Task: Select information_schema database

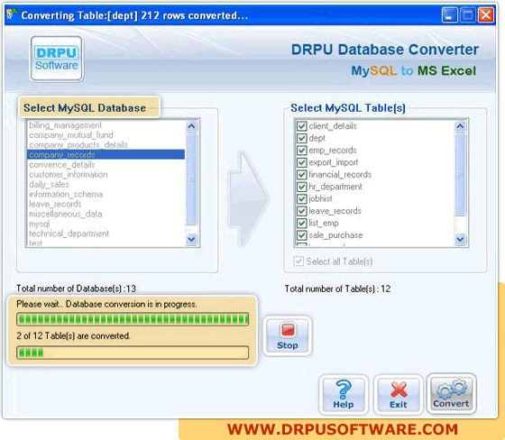Action: (106, 194)
